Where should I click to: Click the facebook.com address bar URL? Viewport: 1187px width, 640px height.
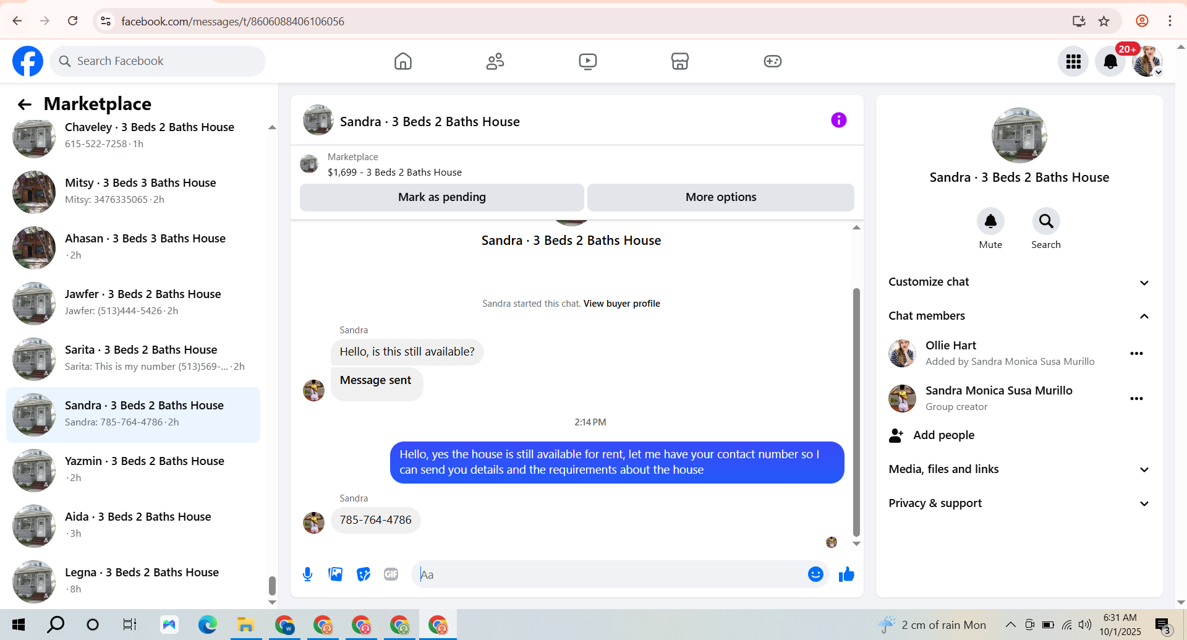point(232,22)
